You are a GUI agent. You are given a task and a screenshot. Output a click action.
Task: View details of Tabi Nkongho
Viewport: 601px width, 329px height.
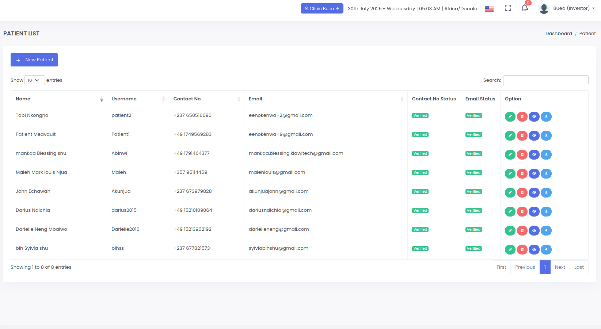click(x=534, y=116)
